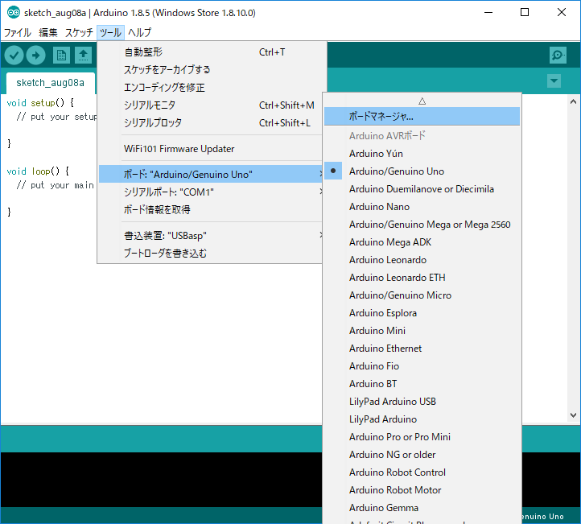
Task: Choose 自動整形 from the menu
Action: point(211,52)
